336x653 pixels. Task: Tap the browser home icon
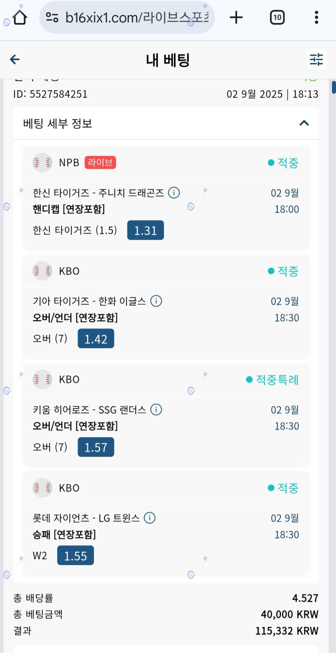[20, 17]
